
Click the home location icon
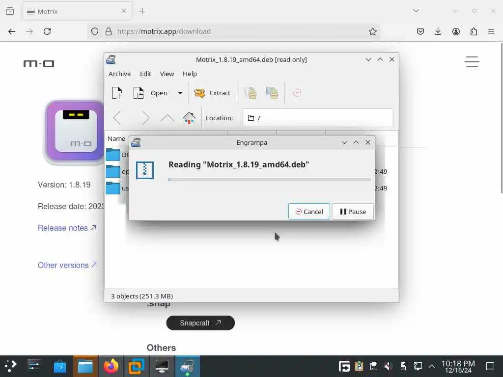coord(189,118)
